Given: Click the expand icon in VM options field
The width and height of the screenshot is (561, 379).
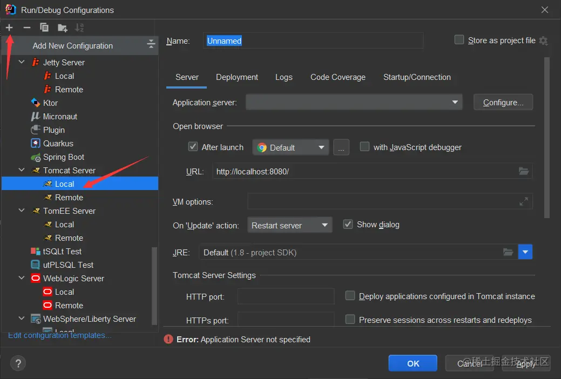Looking at the screenshot, I should pos(523,202).
